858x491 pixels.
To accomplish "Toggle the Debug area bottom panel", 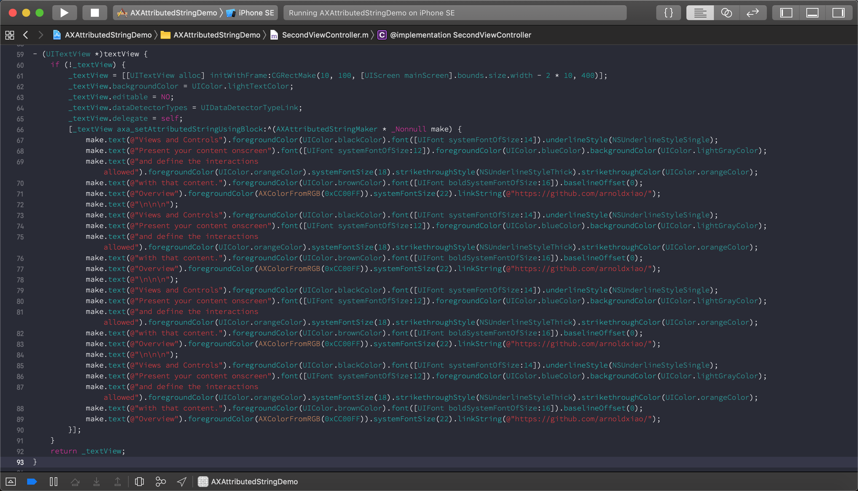I will pos(812,13).
